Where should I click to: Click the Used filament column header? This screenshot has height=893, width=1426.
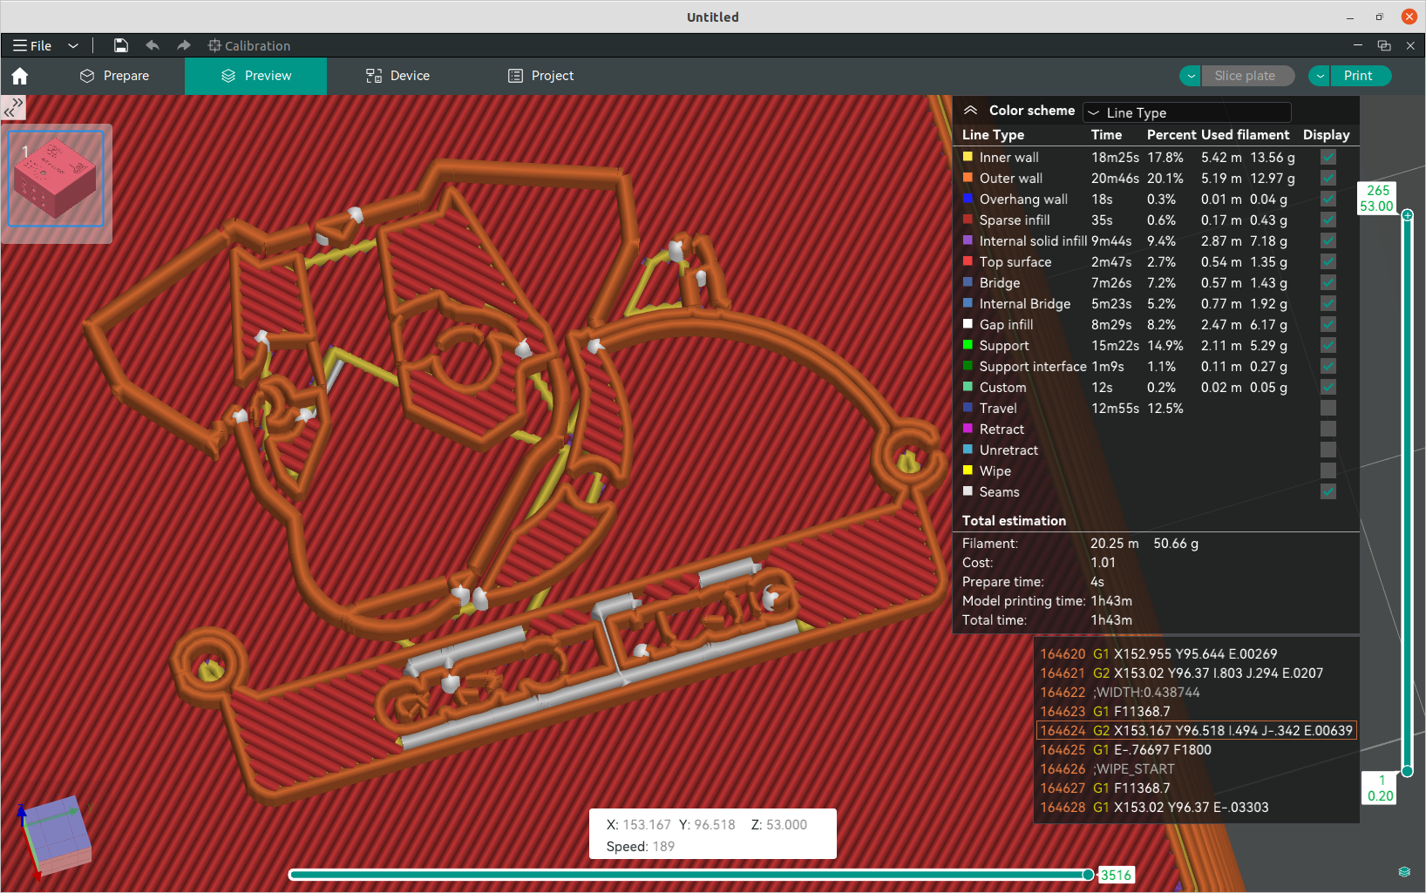[x=1245, y=135]
